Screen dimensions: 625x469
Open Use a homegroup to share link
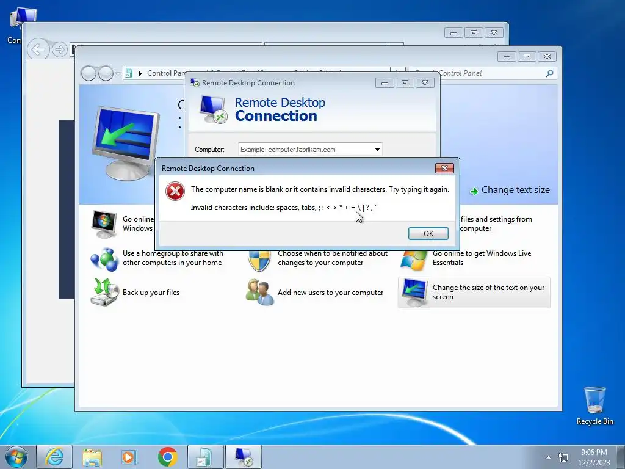pyautogui.click(x=173, y=258)
